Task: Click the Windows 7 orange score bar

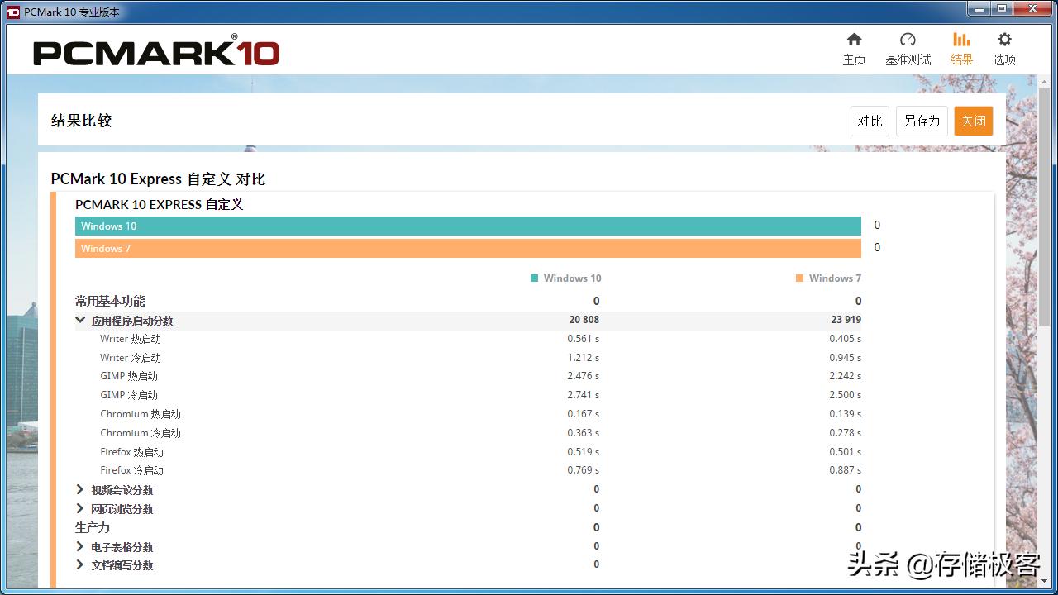Action: (x=468, y=248)
